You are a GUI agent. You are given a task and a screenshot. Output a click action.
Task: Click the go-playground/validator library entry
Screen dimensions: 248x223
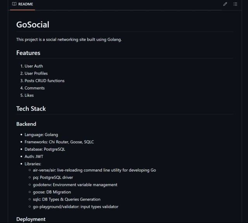tap(76, 207)
